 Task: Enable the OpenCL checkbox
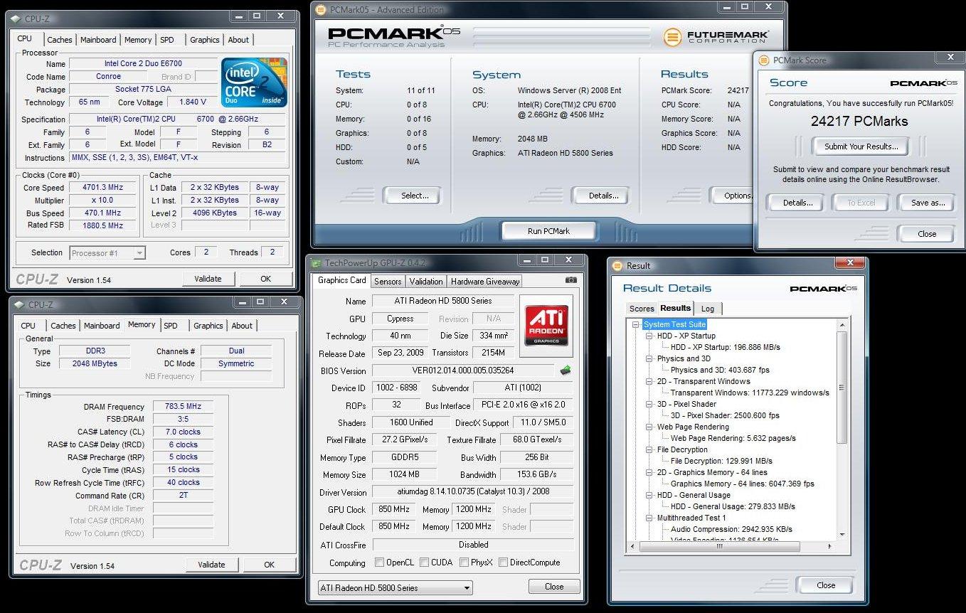(380, 563)
